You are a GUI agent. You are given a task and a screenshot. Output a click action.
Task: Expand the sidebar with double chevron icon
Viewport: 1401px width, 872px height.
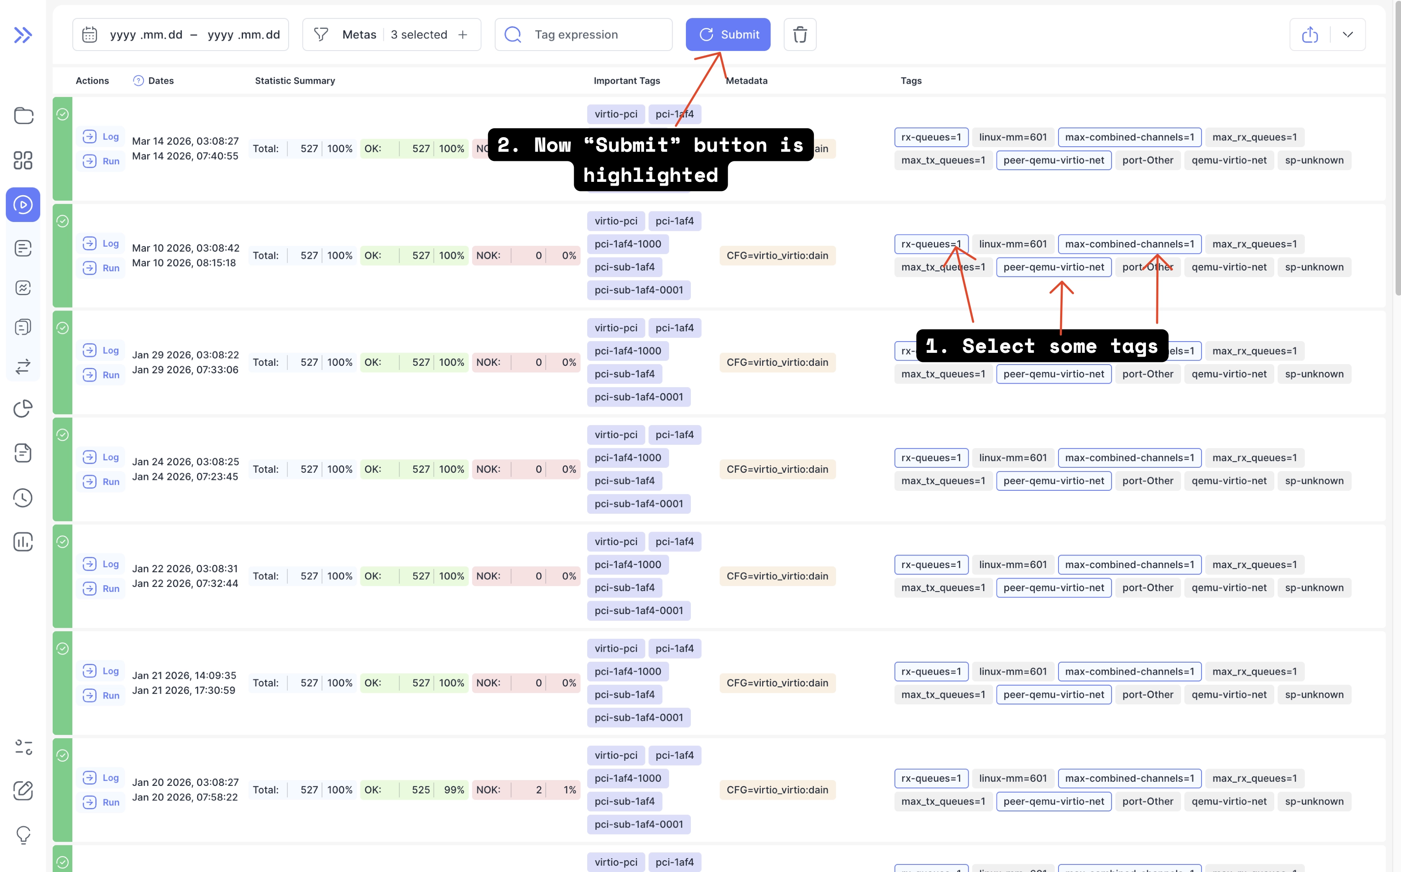23,35
